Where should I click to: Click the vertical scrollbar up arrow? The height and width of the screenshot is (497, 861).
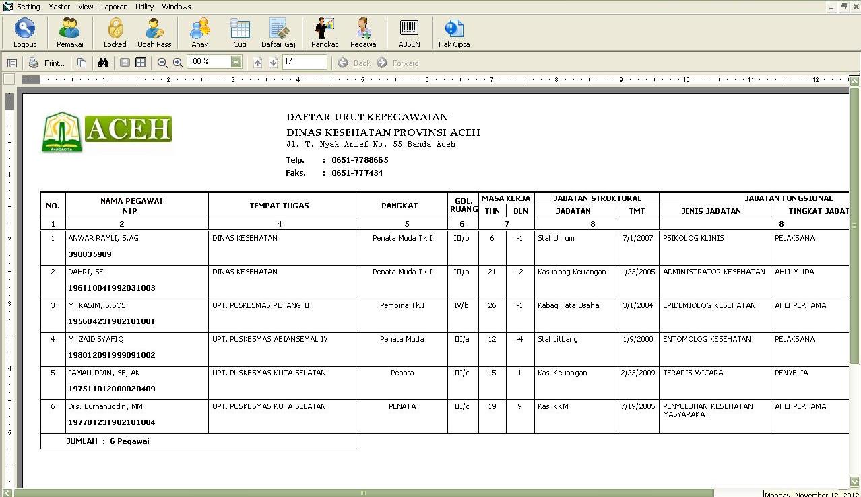click(x=854, y=81)
